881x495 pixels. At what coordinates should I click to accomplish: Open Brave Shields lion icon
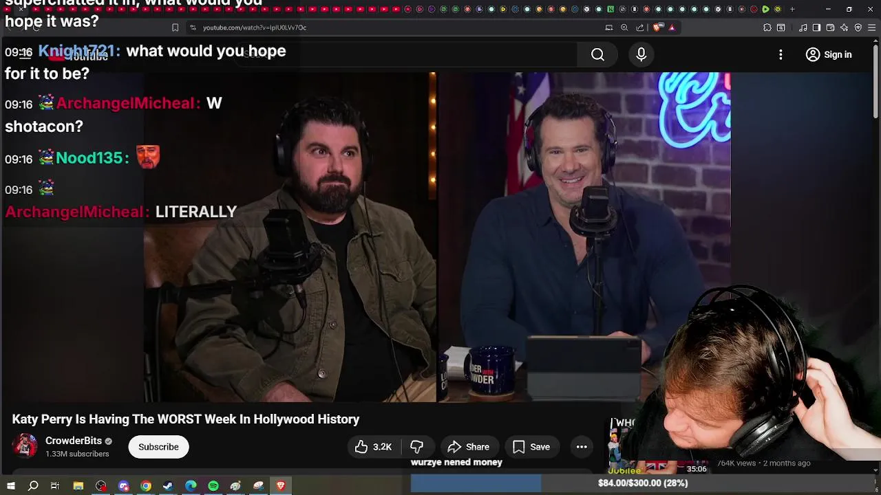pos(657,27)
